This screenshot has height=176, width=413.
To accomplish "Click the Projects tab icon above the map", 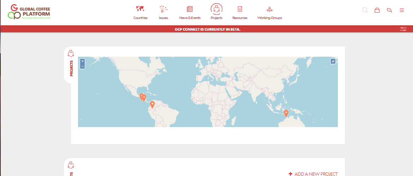I will 71,54.
